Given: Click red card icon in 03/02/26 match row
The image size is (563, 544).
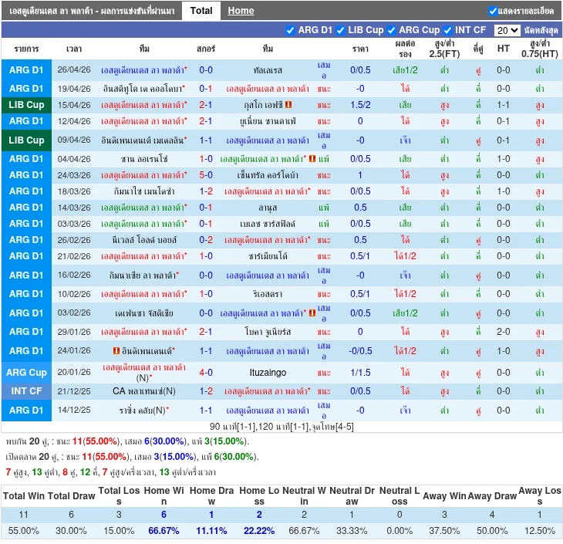Looking at the screenshot, I should (312, 313).
